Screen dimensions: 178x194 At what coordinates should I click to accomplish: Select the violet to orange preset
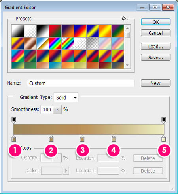[68, 31]
